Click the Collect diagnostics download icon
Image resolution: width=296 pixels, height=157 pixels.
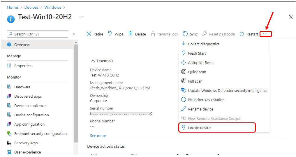(x=184, y=44)
